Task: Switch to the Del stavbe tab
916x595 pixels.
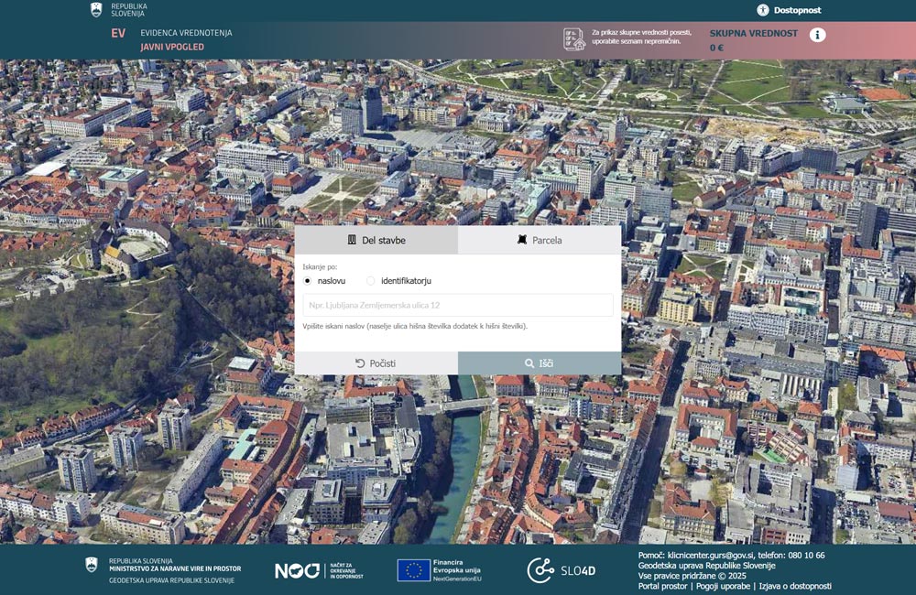Action: click(376, 240)
